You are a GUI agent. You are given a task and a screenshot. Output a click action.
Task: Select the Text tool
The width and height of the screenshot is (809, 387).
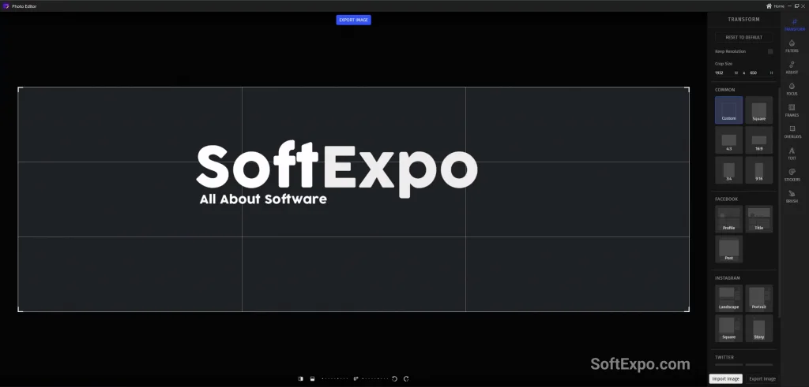pos(792,153)
